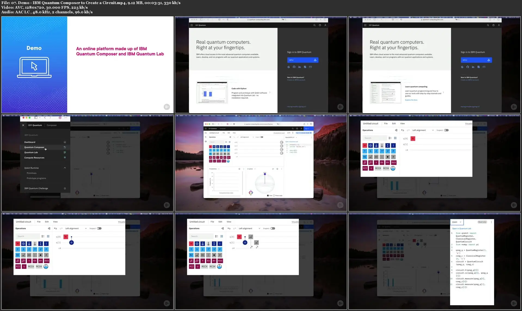Collapse Qiskit Runtime section in sidebar menu frame

[x=65, y=168]
